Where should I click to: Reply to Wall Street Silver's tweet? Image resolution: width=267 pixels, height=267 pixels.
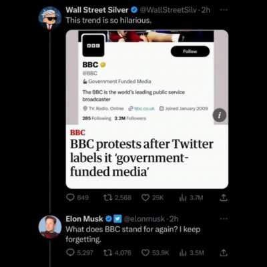(77, 198)
